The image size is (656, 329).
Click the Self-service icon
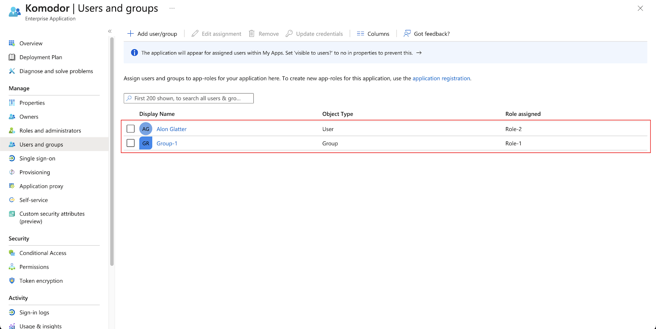[12, 200]
